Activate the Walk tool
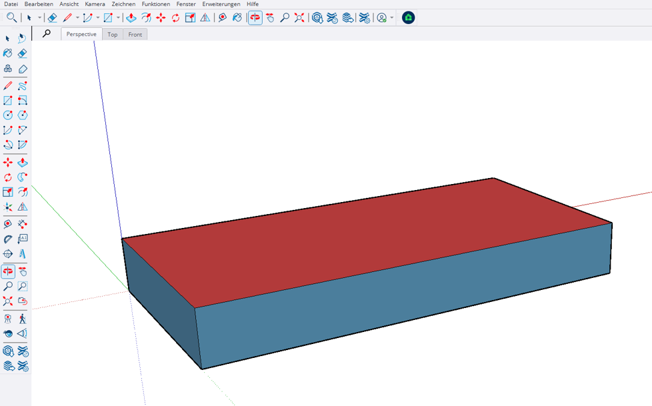Screen dimensions: 652x406 tap(23, 319)
